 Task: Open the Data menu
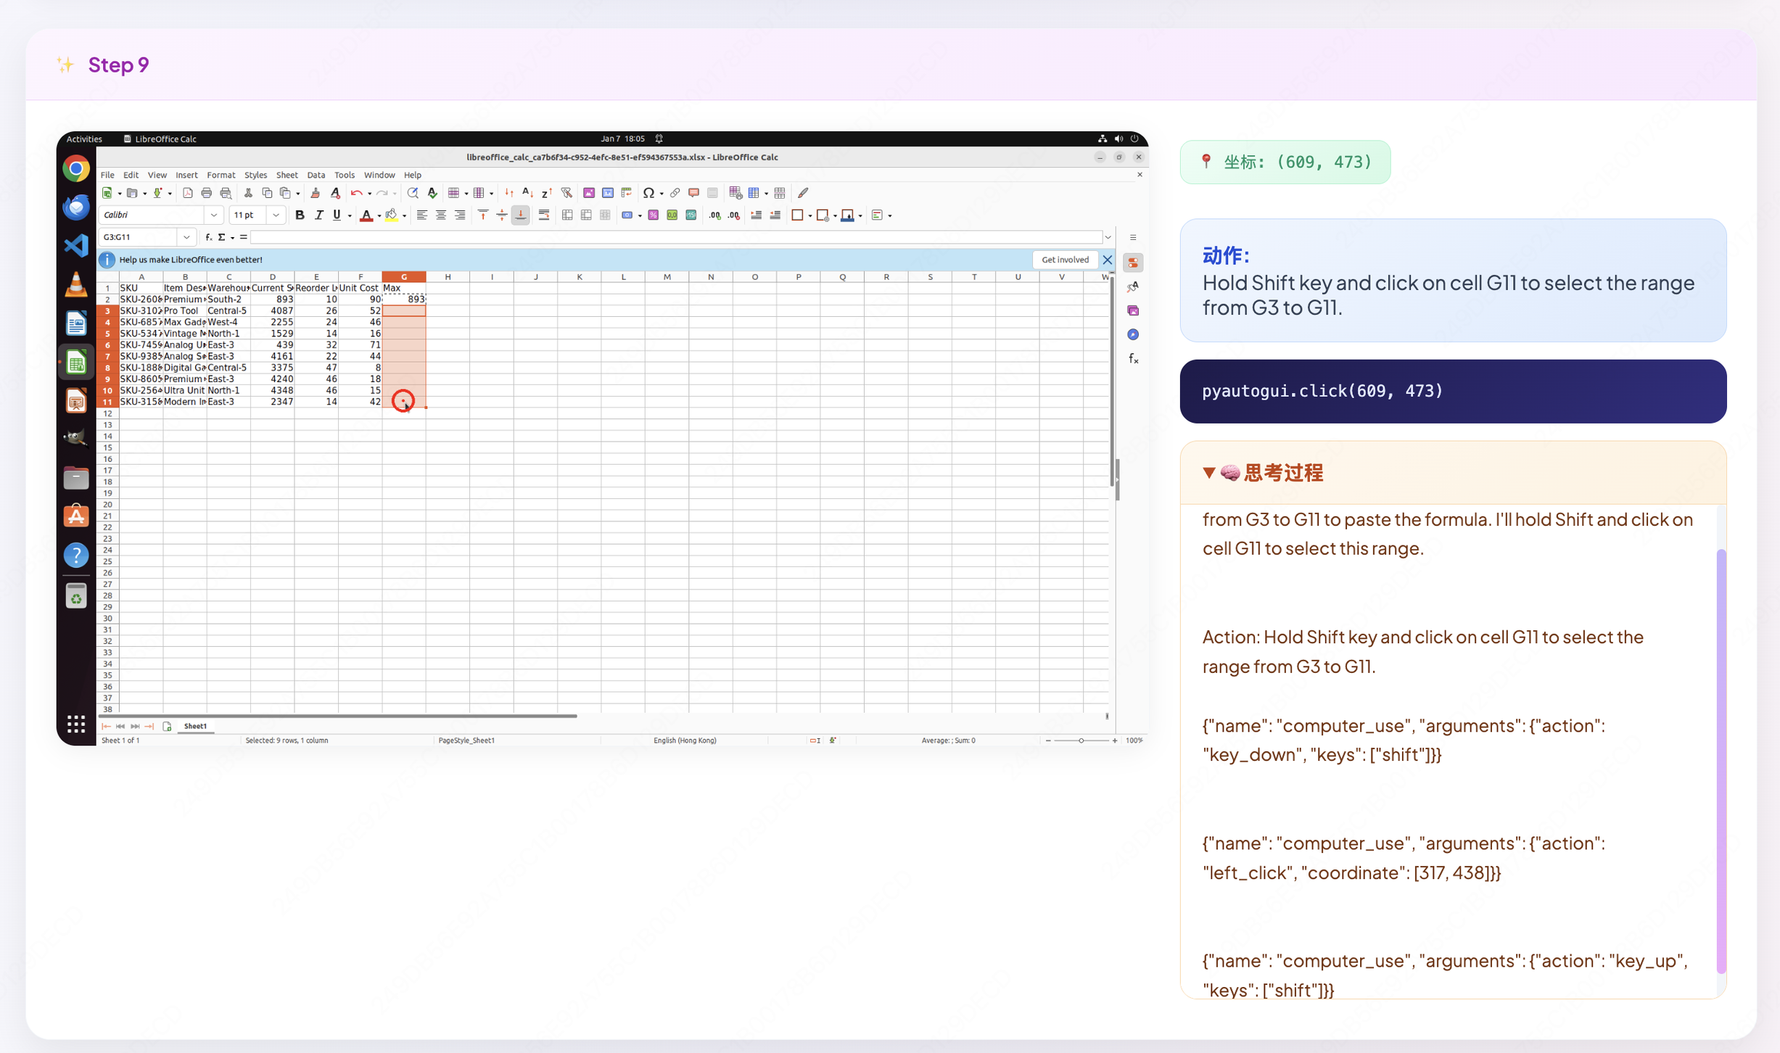pos(316,175)
